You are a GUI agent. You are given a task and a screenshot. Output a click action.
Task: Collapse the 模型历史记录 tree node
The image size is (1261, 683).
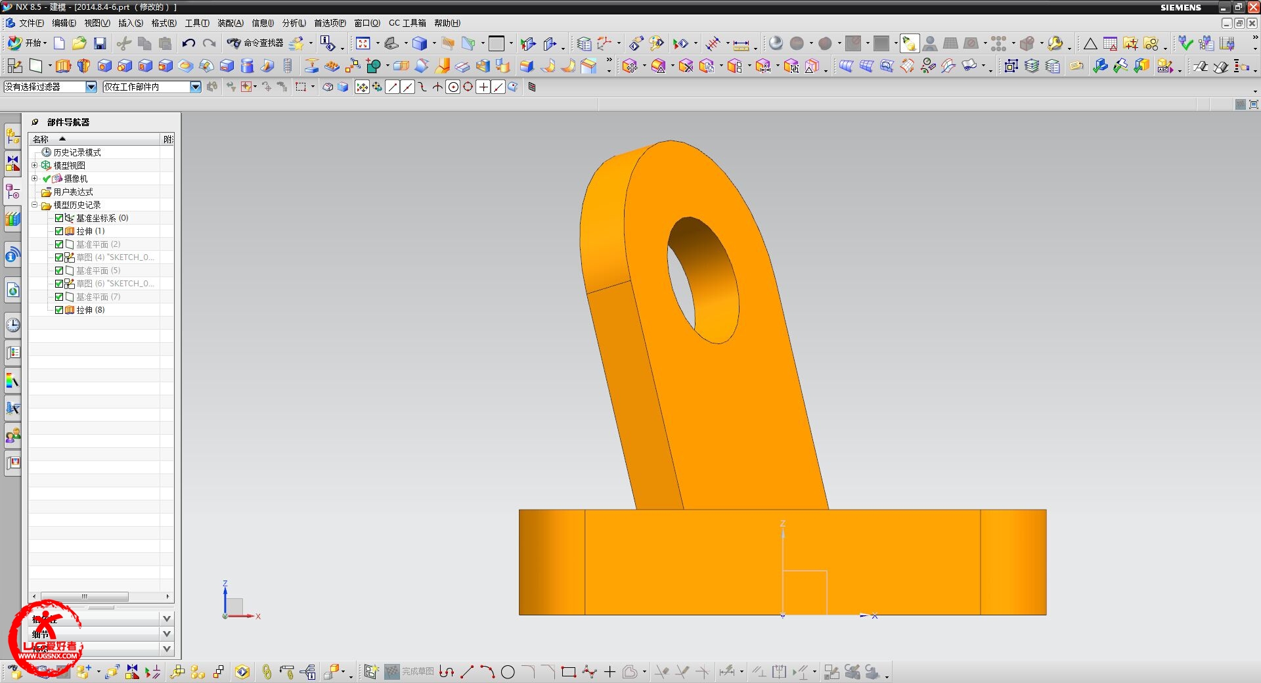[x=35, y=205]
